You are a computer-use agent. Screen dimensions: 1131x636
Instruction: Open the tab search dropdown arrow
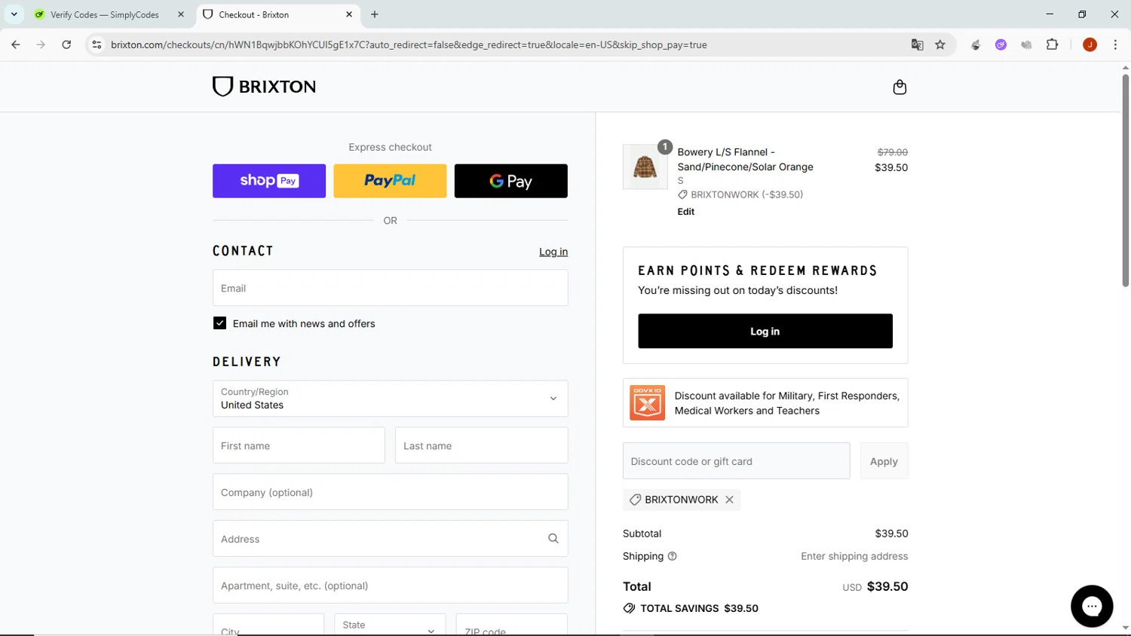[x=14, y=14]
